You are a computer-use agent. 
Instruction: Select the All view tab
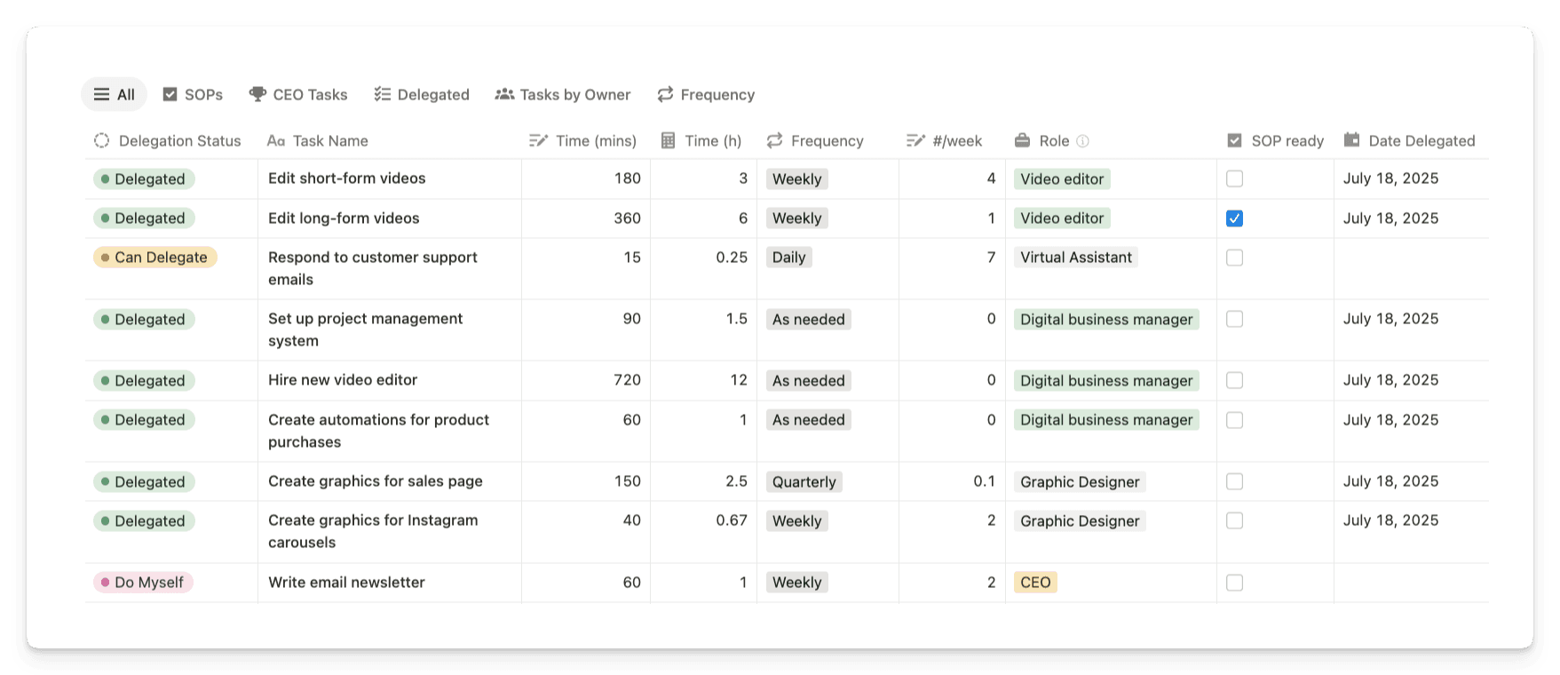[x=115, y=94]
